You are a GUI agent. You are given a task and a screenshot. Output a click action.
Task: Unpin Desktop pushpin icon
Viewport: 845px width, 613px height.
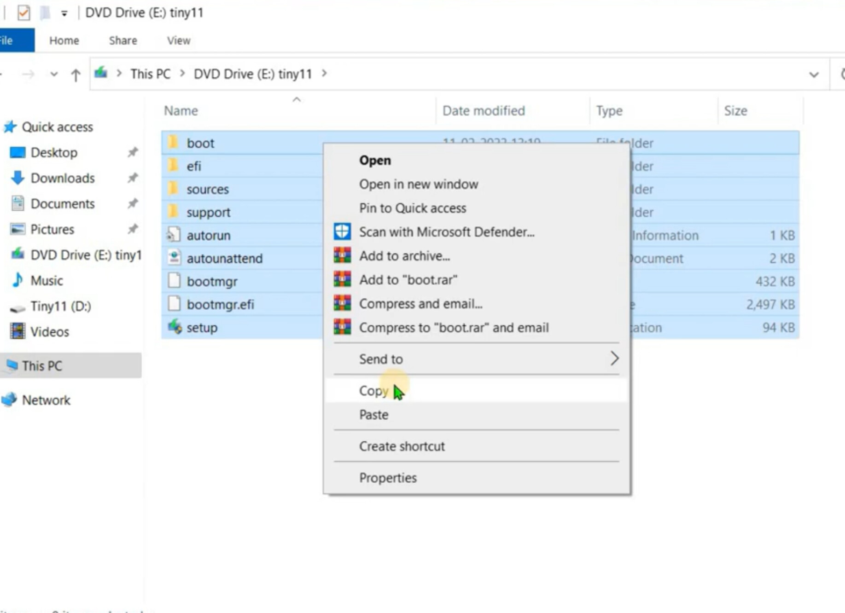coord(133,152)
